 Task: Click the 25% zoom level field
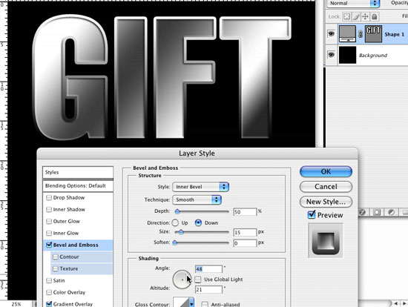point(16,304)
